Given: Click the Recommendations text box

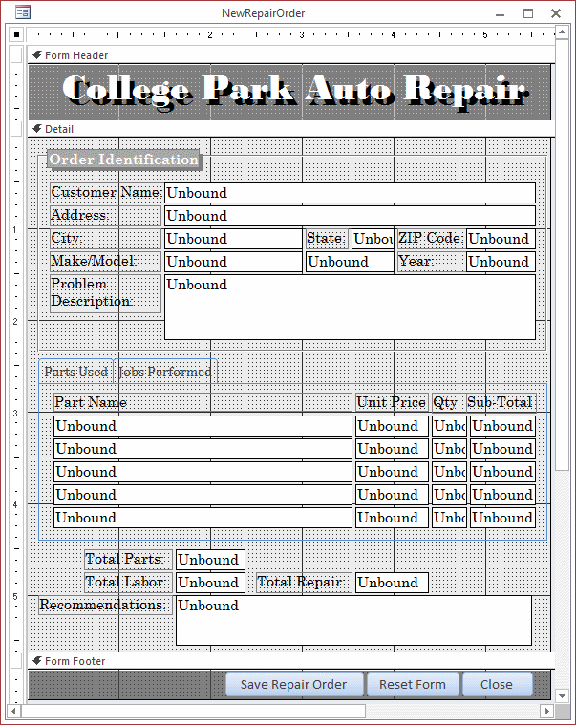Looking at the screenshot, I should pos(353,621).
